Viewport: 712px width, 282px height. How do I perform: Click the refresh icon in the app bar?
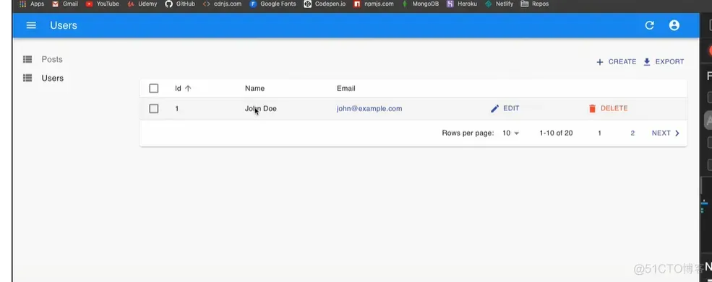click(x=649, y=25)
